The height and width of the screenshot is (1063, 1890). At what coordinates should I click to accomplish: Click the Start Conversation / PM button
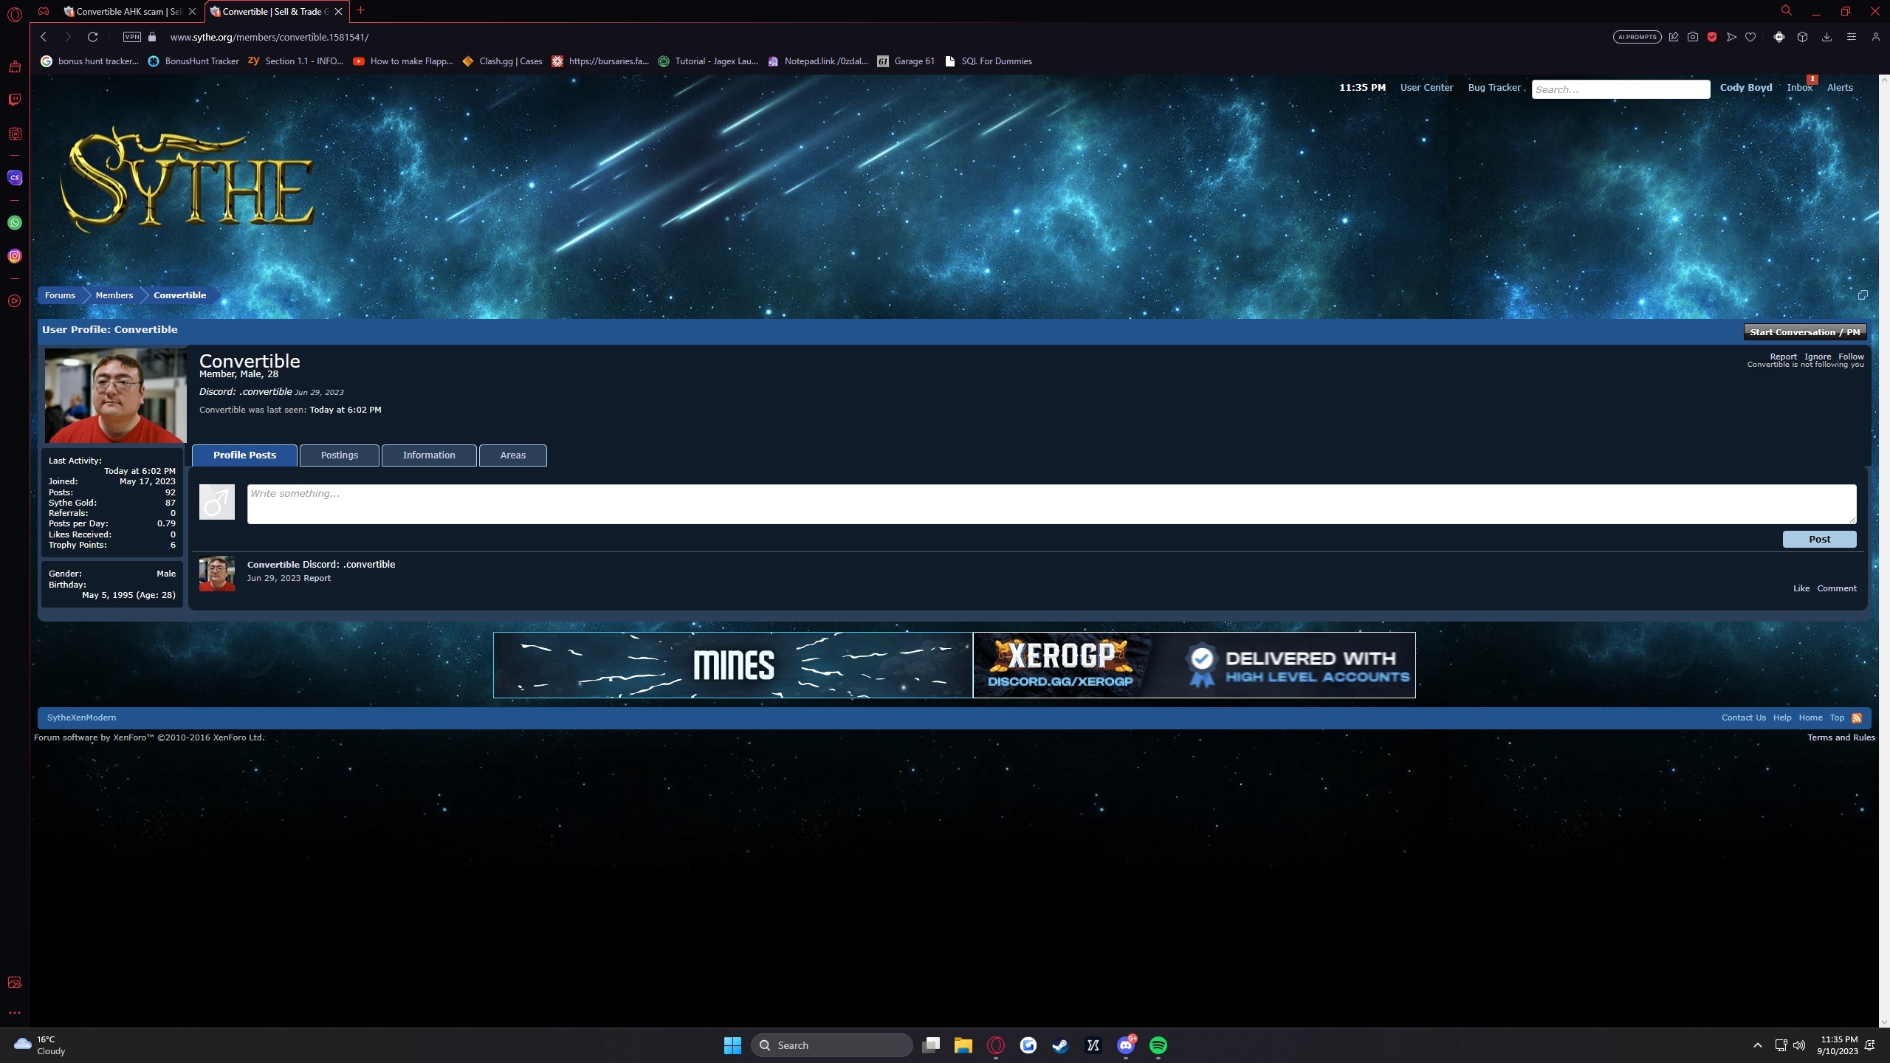[x=1804, y=332]
